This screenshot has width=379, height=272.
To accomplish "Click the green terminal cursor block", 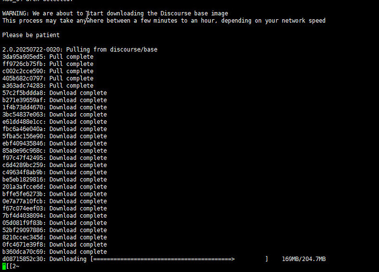I will click(4, 266).
